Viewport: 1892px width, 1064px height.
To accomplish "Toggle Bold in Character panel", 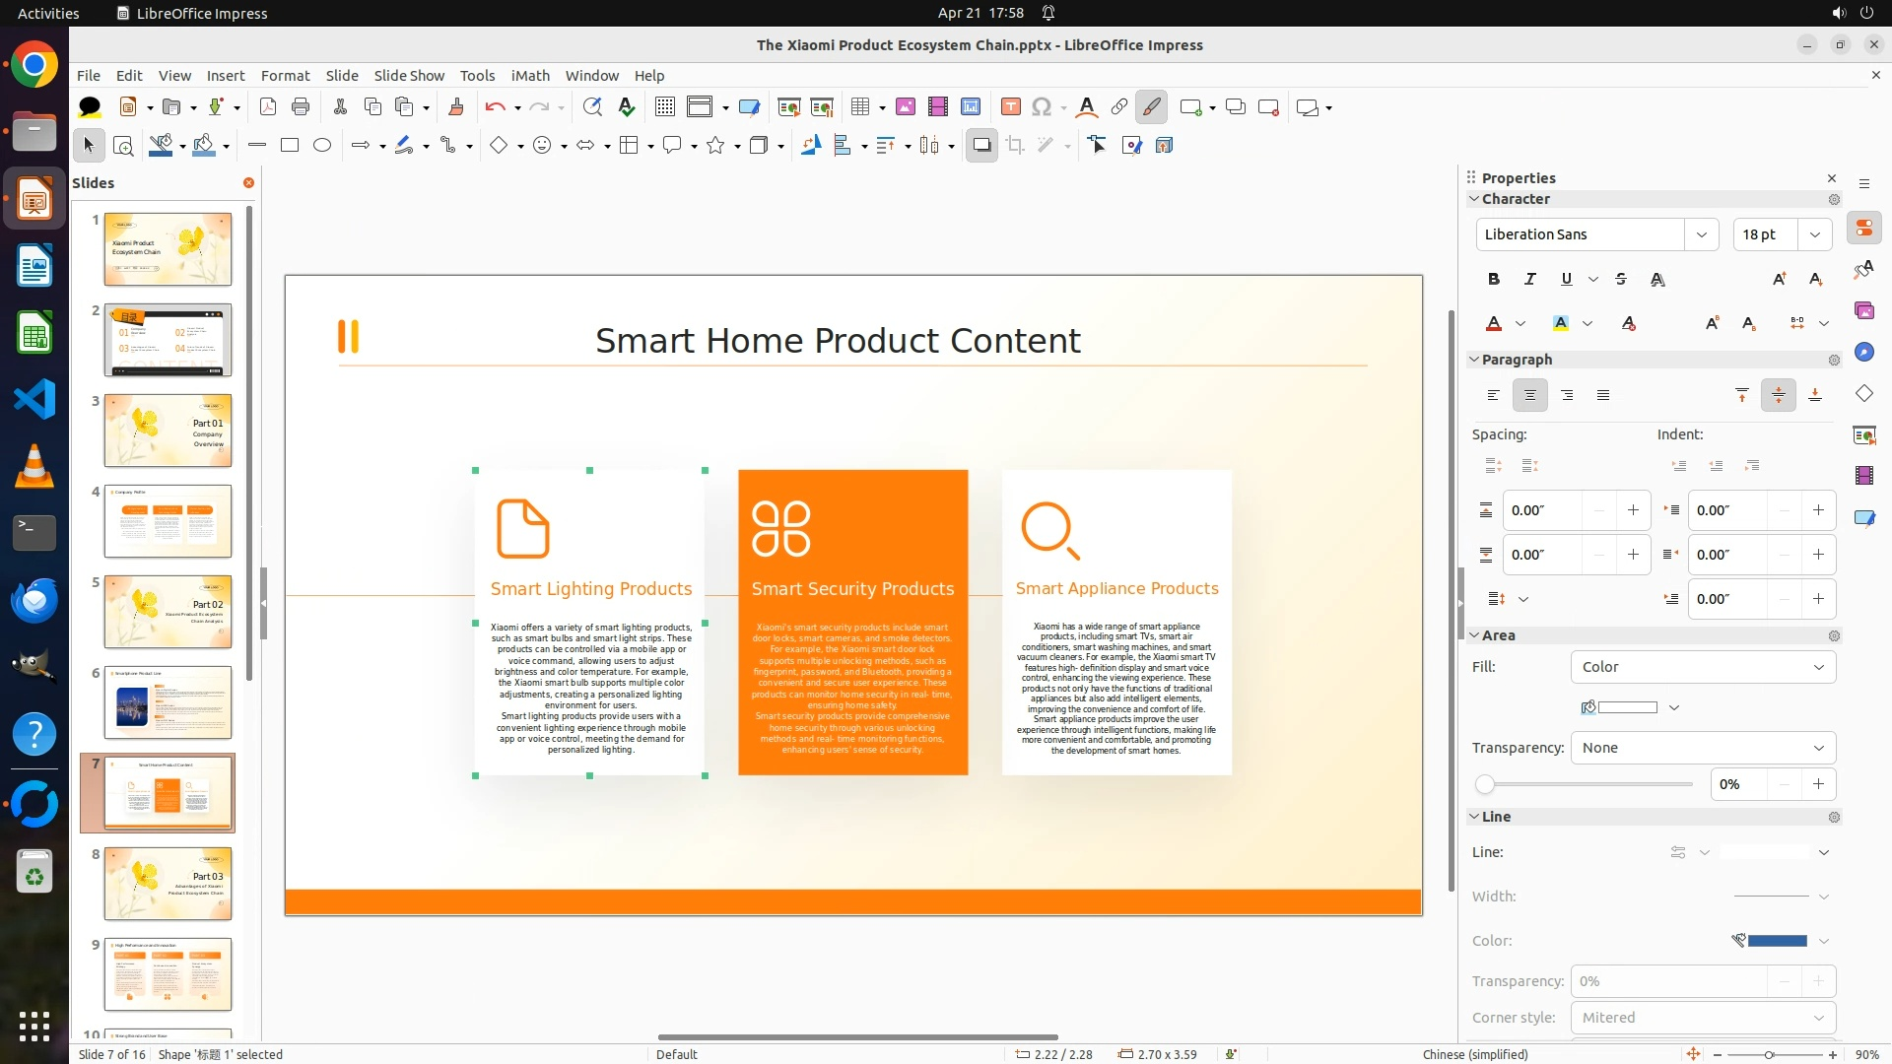I will (x=1493, y=279).
